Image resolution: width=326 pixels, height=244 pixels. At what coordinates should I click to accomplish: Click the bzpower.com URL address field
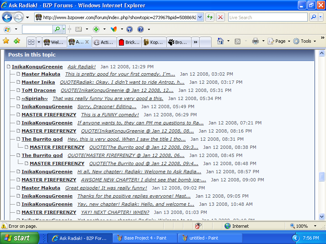[x=119, y=17]
